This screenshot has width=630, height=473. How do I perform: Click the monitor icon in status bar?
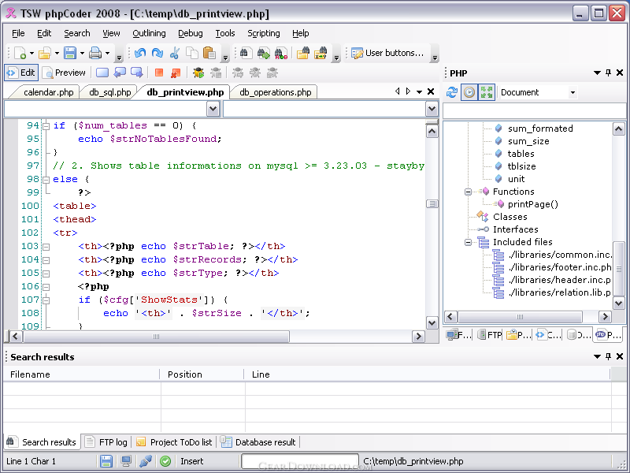click(x=126, y=461)
